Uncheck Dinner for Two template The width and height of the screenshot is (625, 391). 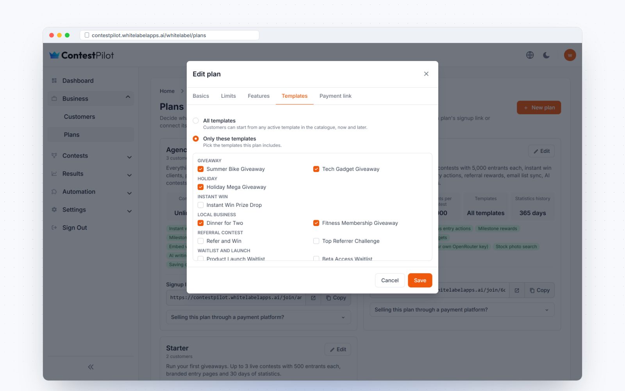pyautogui.click(x=200, y=223)
